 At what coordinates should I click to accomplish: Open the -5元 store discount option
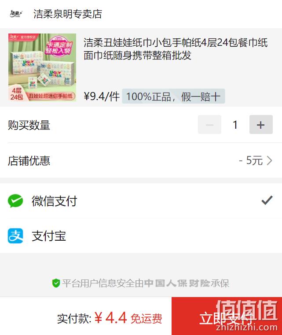point(251,160)
